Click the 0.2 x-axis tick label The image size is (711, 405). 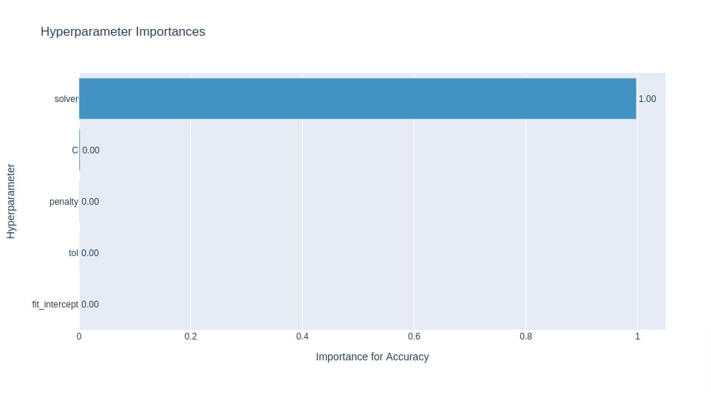(190, 337)
